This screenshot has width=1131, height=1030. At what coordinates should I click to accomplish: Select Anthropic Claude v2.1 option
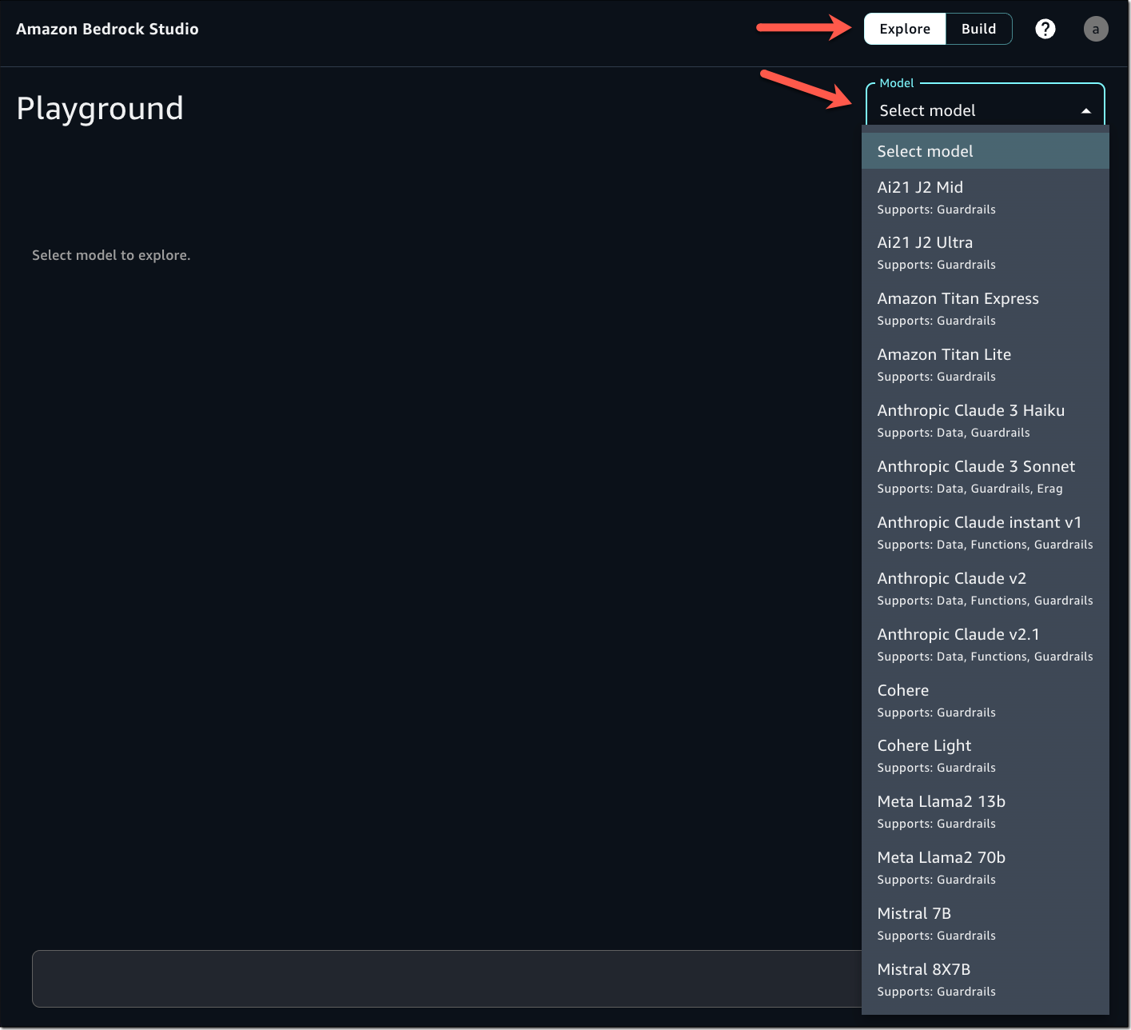[x=985, y=645]
